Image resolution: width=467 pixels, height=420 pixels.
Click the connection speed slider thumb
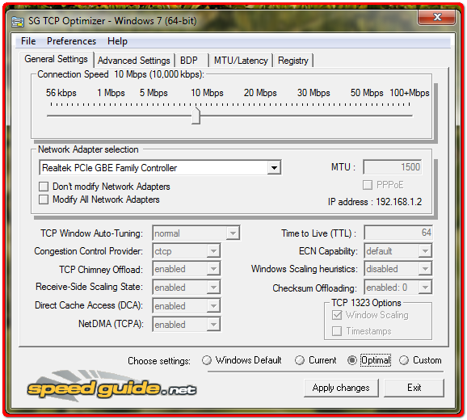pos(196,115)
